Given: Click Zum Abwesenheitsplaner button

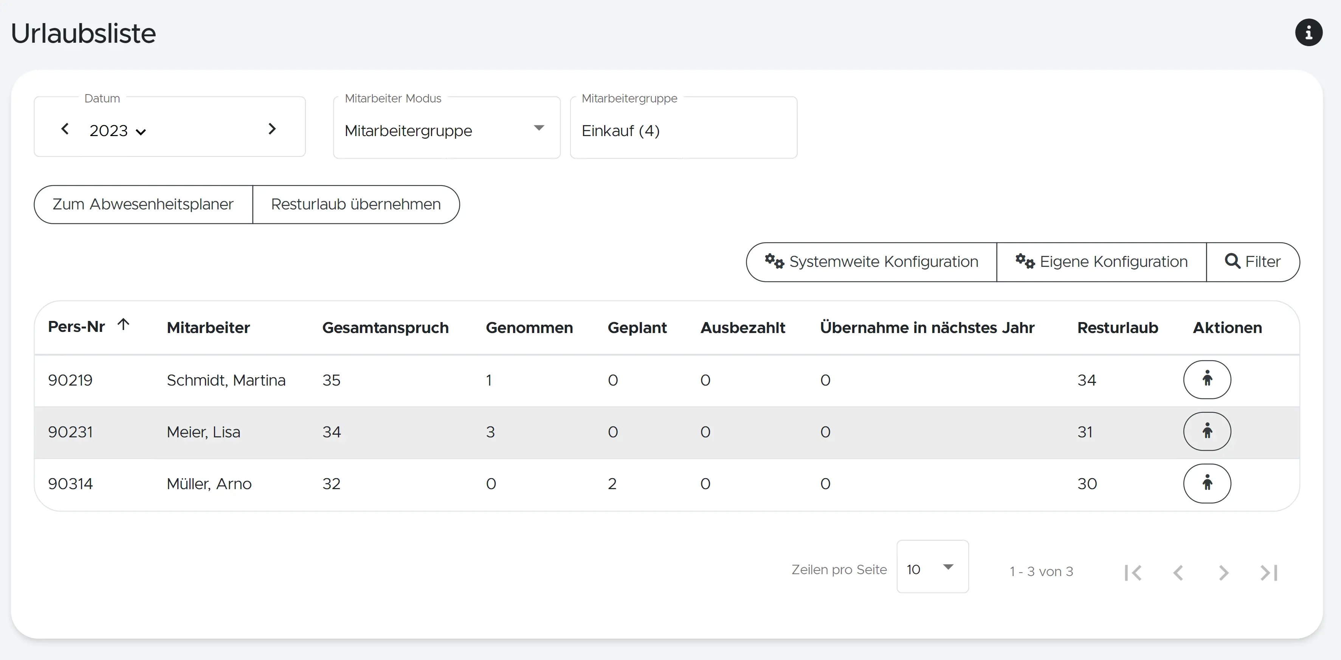Looking at the screenshot, I should point(143,205).
